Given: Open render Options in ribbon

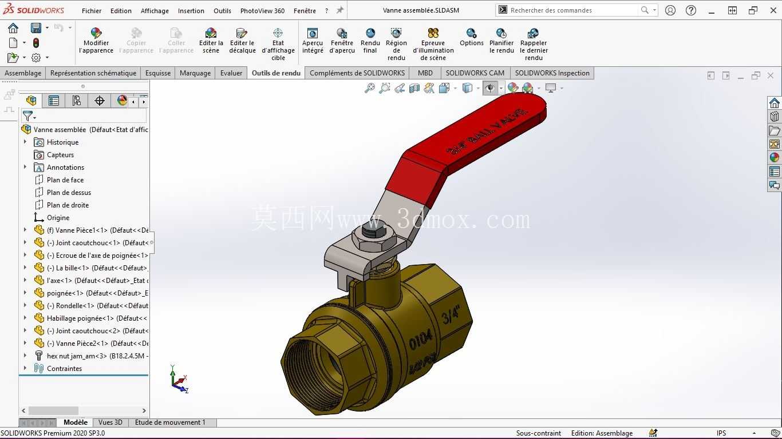Looking at the screenshot, I should pos(472,38).
